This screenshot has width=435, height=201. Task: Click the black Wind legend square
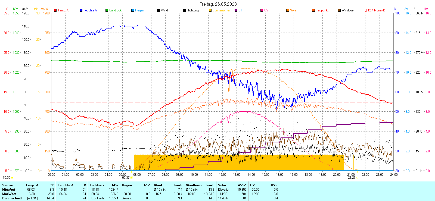[159, 10]
